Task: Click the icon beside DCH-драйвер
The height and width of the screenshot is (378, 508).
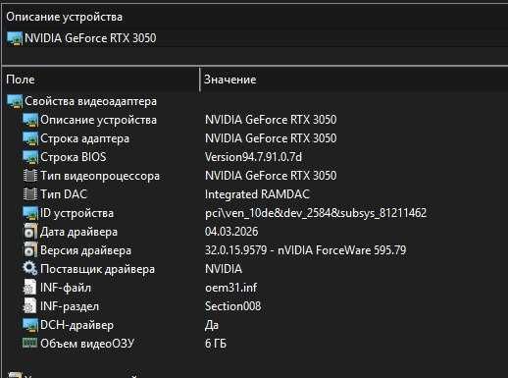Action: (x=30, y=325)
